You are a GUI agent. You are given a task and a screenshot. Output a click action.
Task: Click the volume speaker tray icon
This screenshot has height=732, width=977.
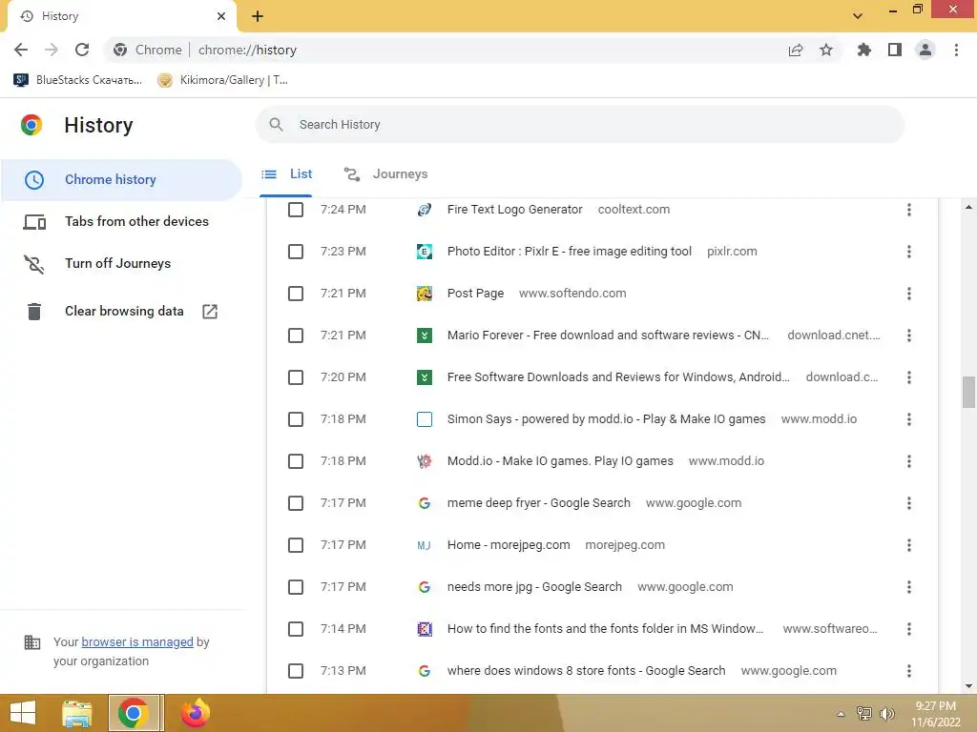(887, 713)
